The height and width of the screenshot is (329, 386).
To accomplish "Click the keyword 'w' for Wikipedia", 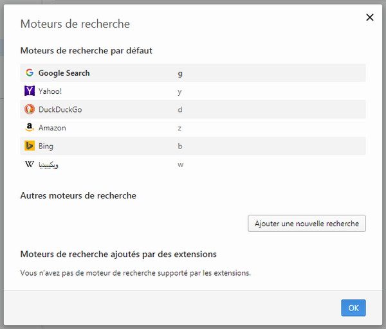I will [x=180, y=164].
